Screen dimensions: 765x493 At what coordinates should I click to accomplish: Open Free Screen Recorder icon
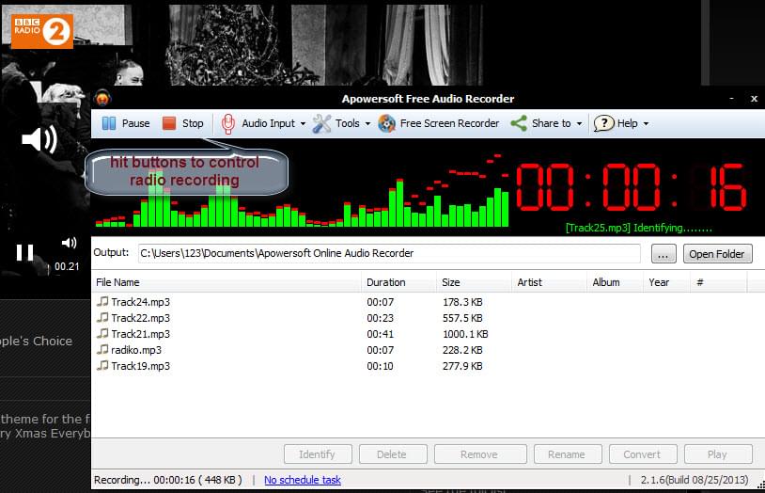coord(387,123)
